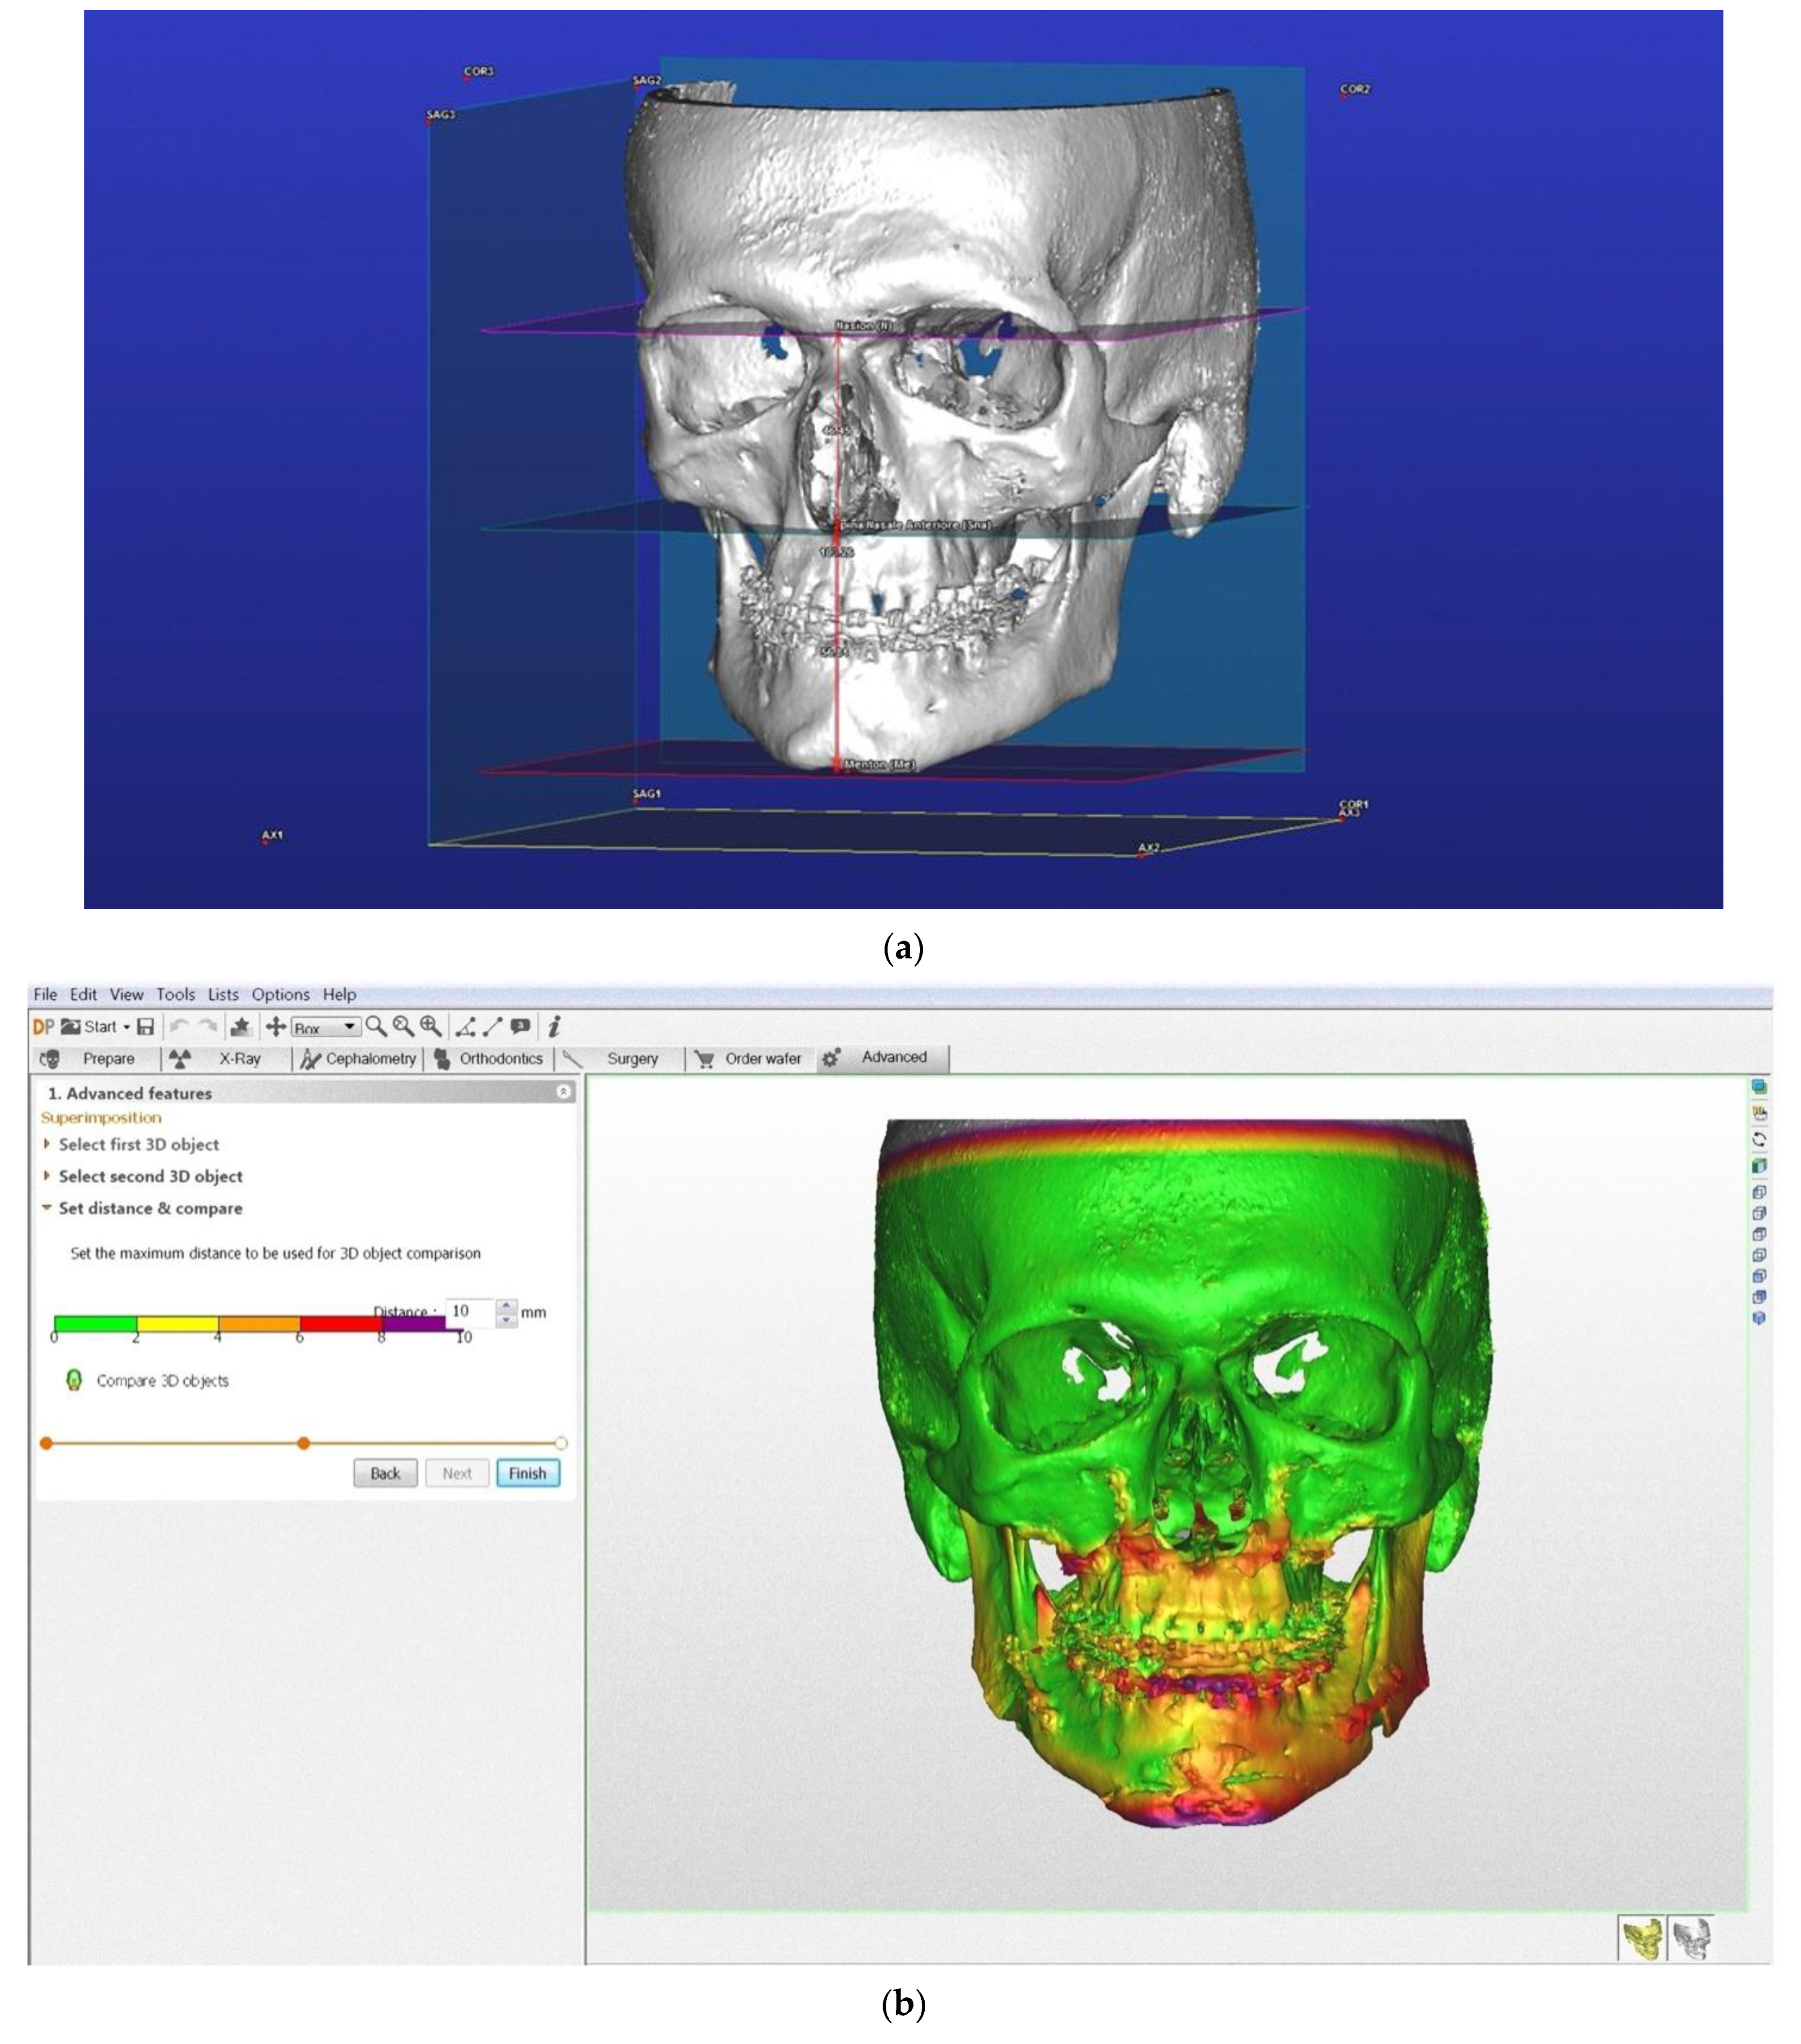Click the Finish button
Screen dimensions: 1801x2044
pyautogui.click(x=527, y=1473)
